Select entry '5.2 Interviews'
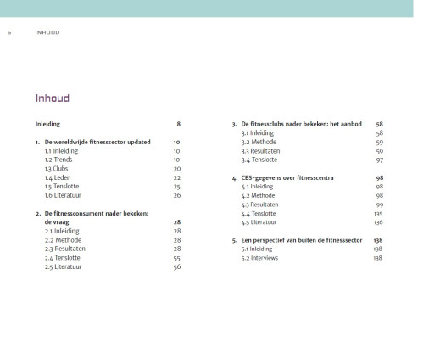The width and height of the screenshot is (429, 342). (259, 258)
